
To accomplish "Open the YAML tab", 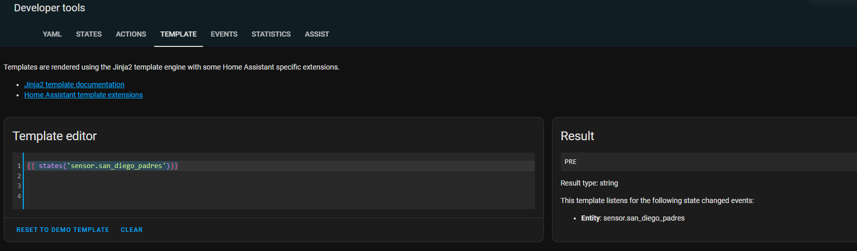I will click(x=52, y=34).
